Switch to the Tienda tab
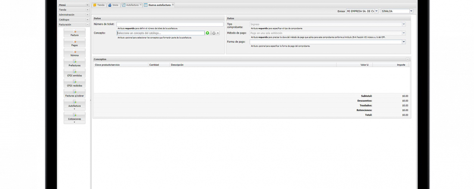The height and width of the screenshot is (189, 474). click(99, 5)
